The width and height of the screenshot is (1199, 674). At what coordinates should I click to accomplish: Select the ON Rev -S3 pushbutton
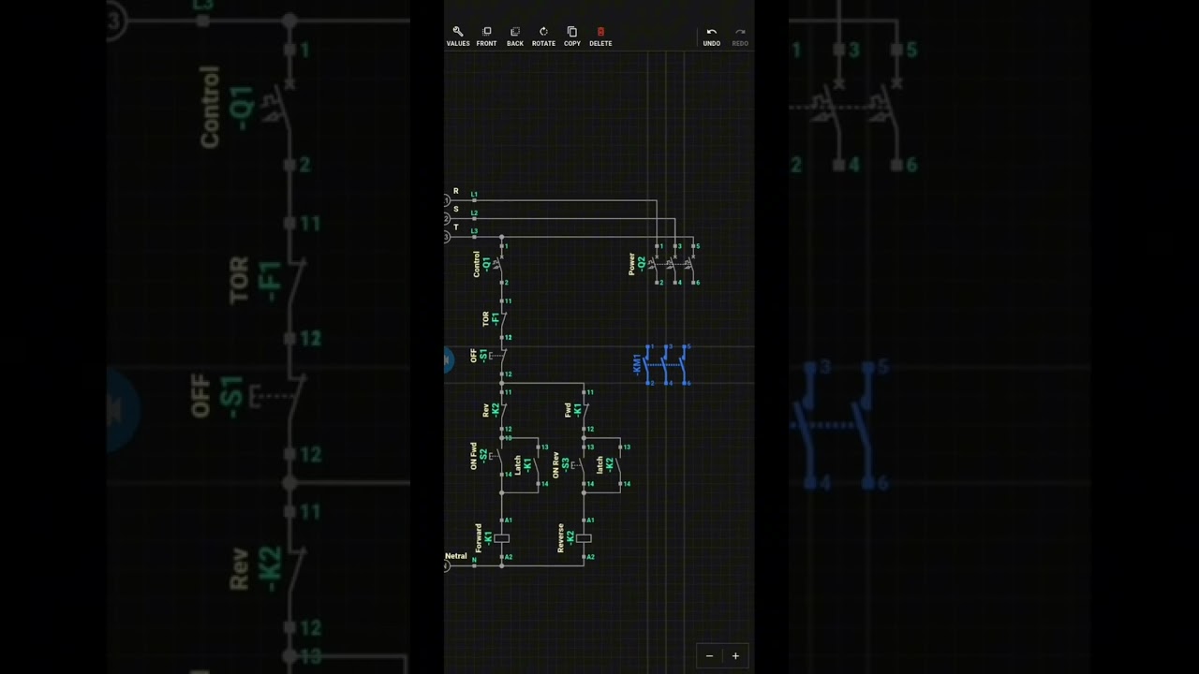(x=581, y=465)
